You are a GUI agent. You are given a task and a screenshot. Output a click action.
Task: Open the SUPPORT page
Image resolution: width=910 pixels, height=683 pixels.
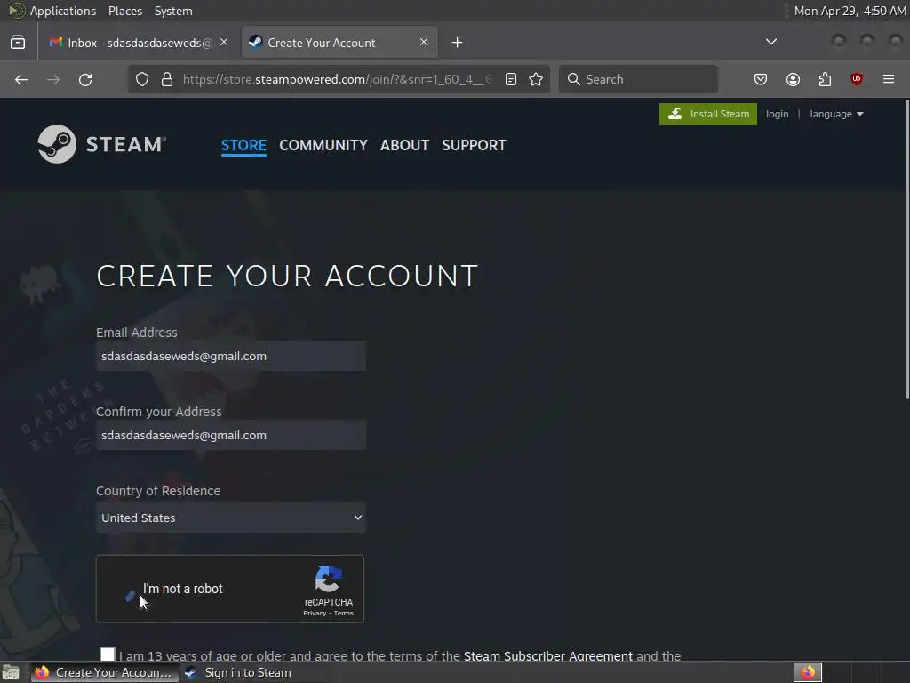point(475,145)
